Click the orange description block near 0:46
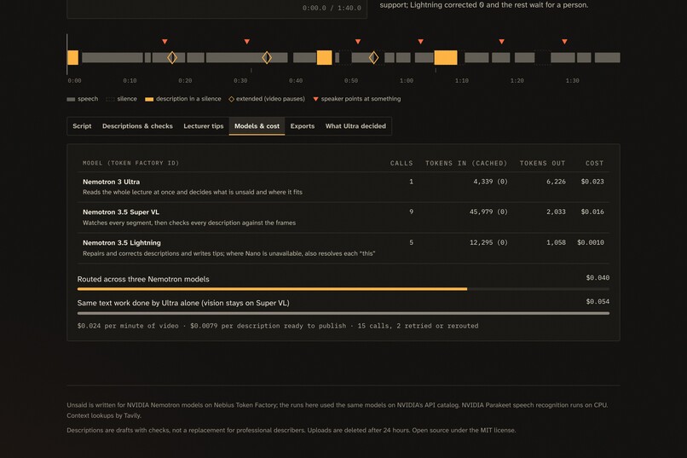The height and width of the screenshot is (458, 687). [x=324, y=57]
